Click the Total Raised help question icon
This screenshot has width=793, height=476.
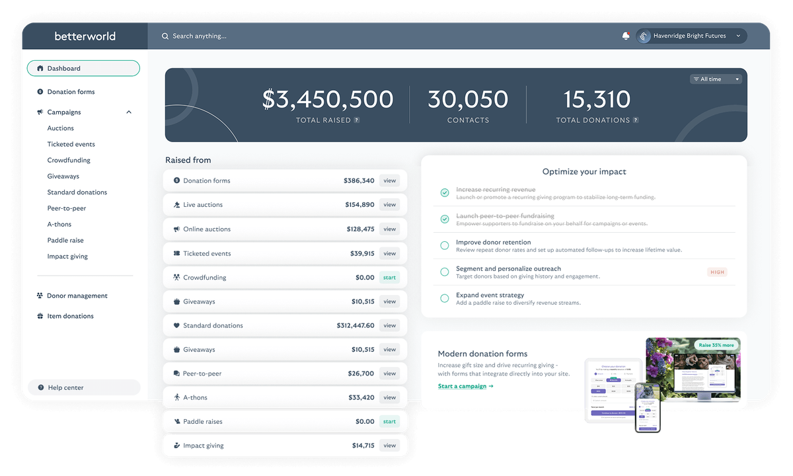pyautogui.click(x=357, y=120)
